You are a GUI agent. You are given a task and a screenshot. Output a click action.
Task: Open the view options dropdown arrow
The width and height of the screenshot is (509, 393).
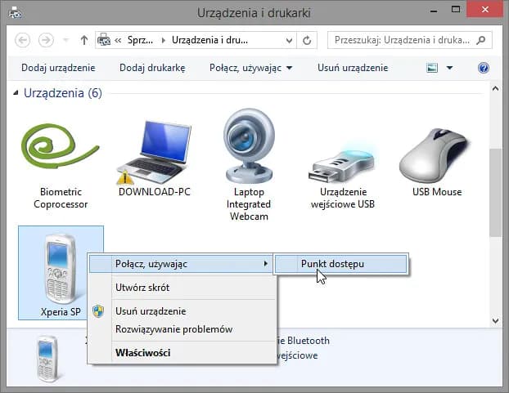(449, 68)
